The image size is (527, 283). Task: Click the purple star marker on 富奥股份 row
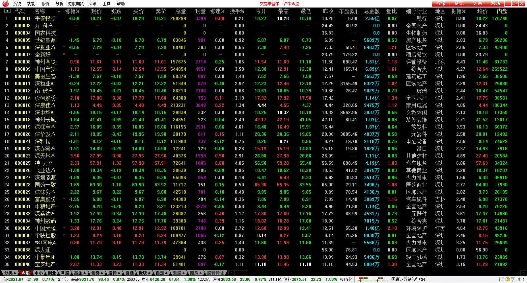tap(64, 199)
